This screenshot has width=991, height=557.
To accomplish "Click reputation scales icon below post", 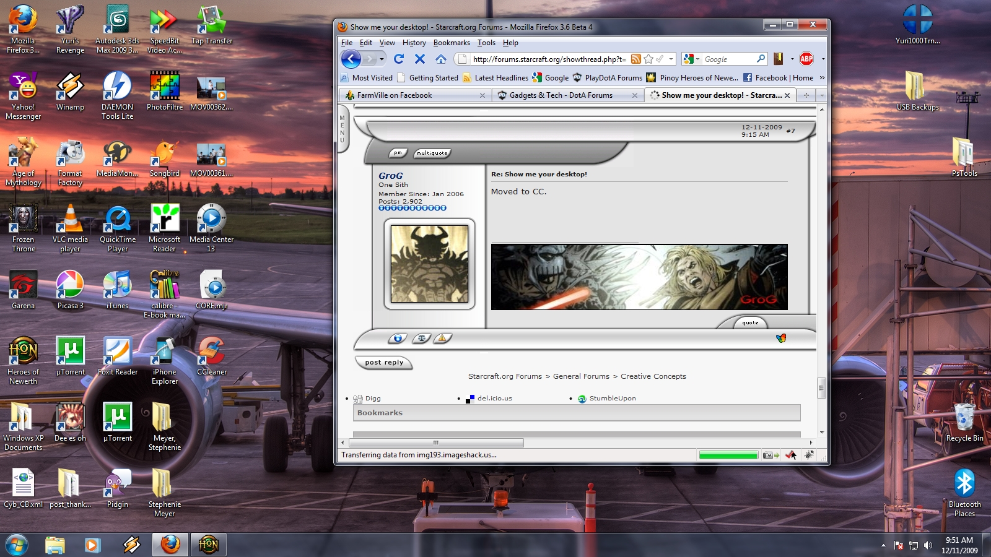I will pos(421,338).
